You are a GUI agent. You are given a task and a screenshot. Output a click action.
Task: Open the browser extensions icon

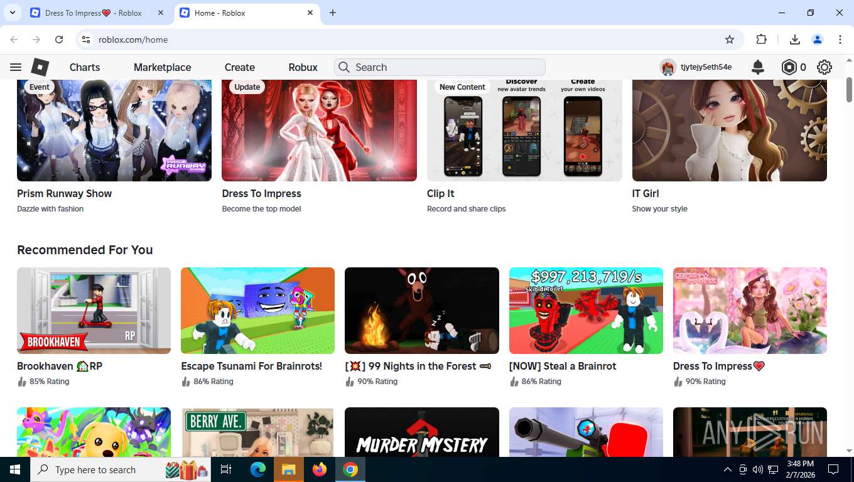coord(761,40)
